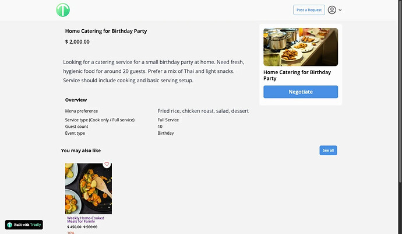Open See all recommended listings
402x234 pixels.
328,151
